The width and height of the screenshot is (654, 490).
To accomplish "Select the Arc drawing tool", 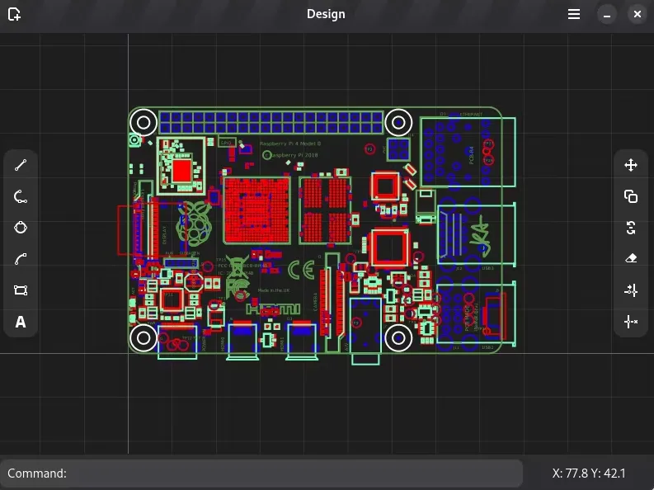I will click(x=21, y=259).
